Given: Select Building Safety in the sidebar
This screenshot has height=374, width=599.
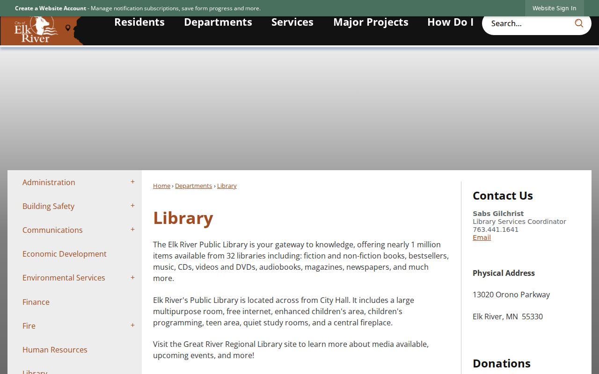Looking at the screenshot, I should point(48,206).
